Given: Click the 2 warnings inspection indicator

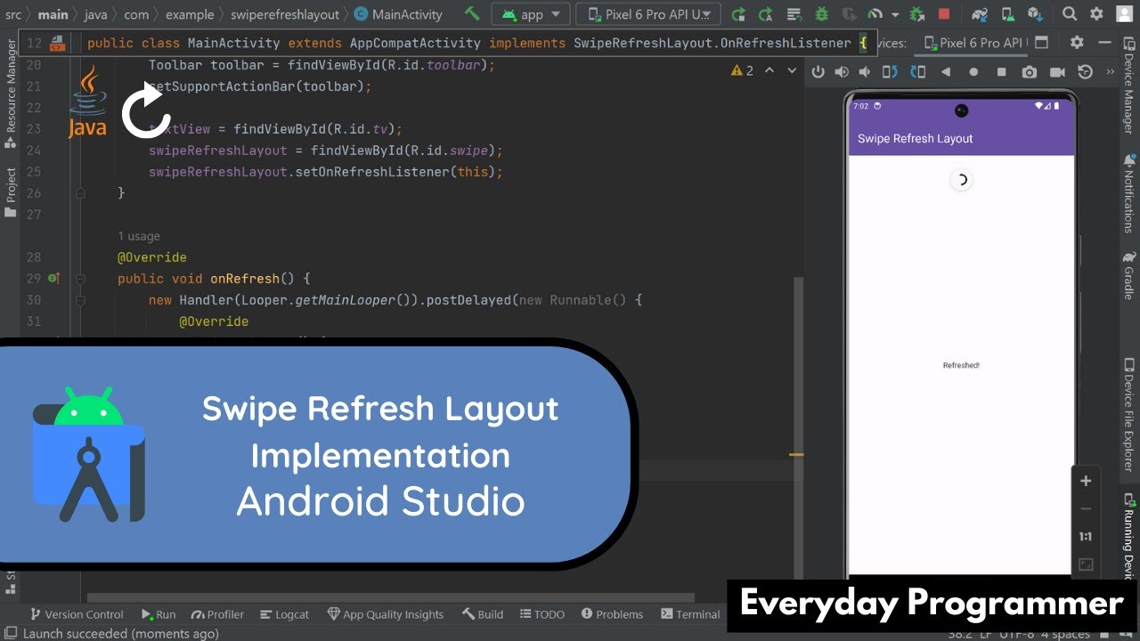Looking at the screenshot, I should (x=742, y=70).
